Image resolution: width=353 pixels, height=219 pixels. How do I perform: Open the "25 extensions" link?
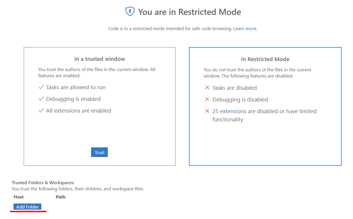[x=229, y=111]
